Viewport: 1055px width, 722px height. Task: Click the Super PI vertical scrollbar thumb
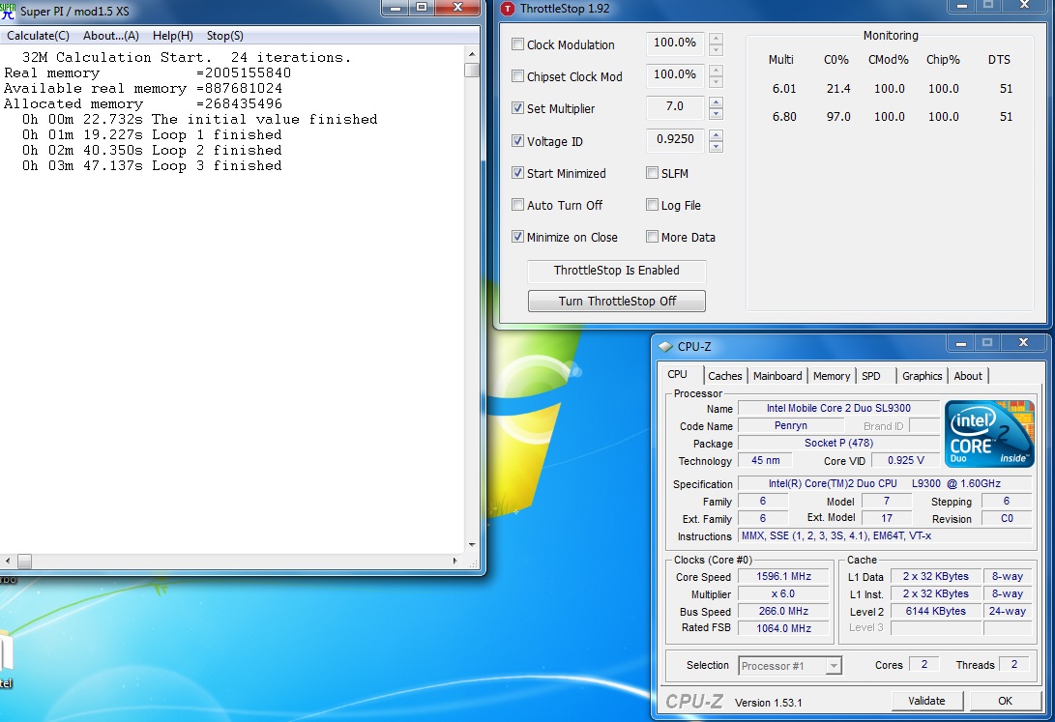pos(472,70)
